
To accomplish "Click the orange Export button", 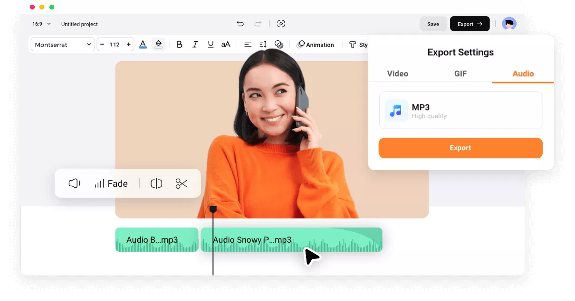I will tap(460, 148).
